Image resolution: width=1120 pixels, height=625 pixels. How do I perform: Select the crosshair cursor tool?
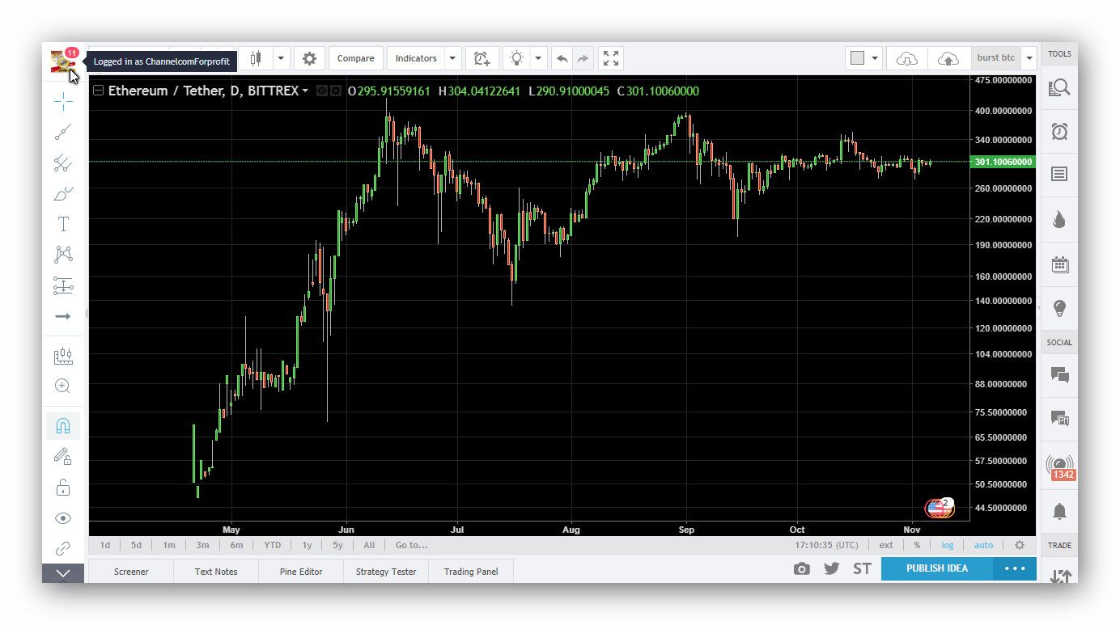pos(63,101)
